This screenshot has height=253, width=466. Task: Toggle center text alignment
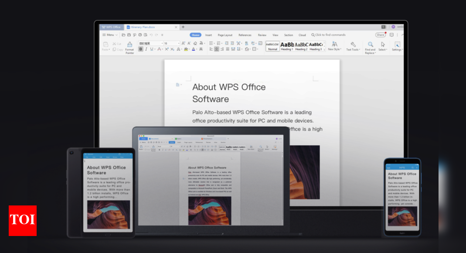(x=217, y=49)
